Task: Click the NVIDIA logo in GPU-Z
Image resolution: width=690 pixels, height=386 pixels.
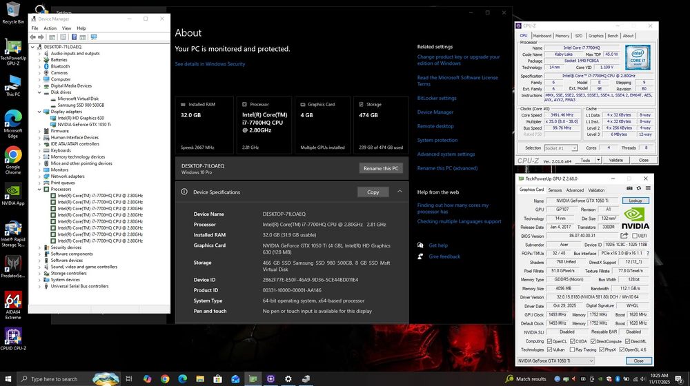Action: [635, 219]
